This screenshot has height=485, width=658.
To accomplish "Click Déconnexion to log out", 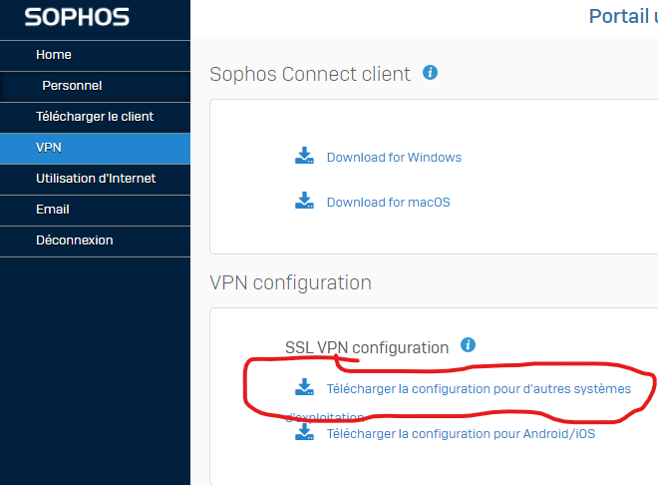I will coord(95,241).
